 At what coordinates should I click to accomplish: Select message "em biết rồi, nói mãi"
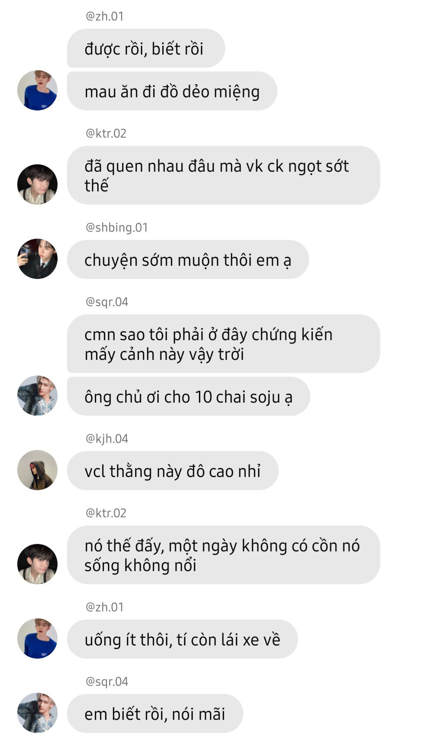coord(155,714)
